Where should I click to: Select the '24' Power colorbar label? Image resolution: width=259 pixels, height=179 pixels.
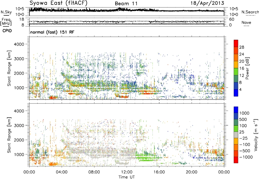click(x=242, y=54)
